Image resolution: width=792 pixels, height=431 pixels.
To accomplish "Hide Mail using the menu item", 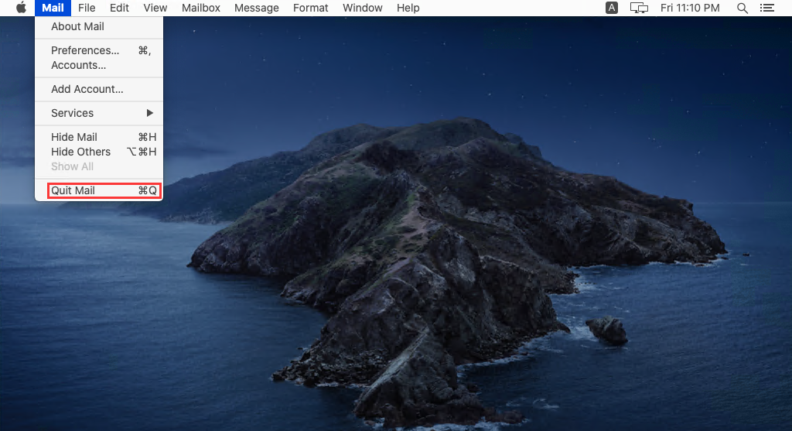I will click(x=74, y=137).
